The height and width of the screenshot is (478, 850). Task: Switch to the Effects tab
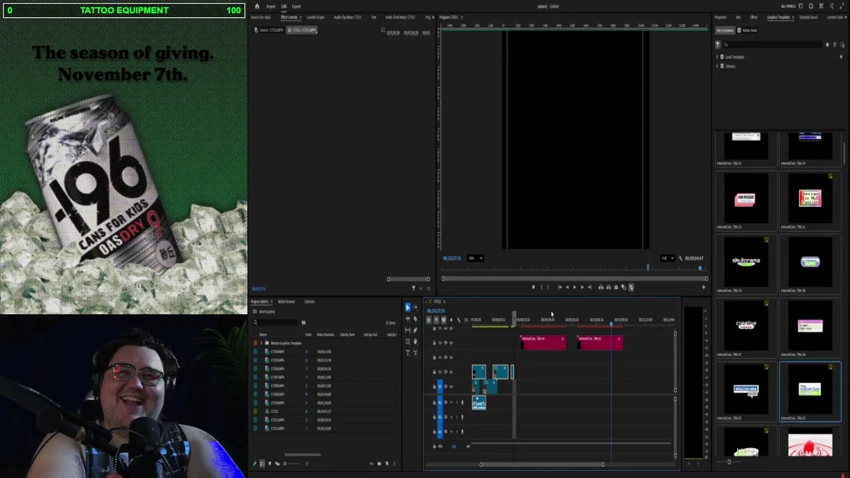(x=754, y=17)
